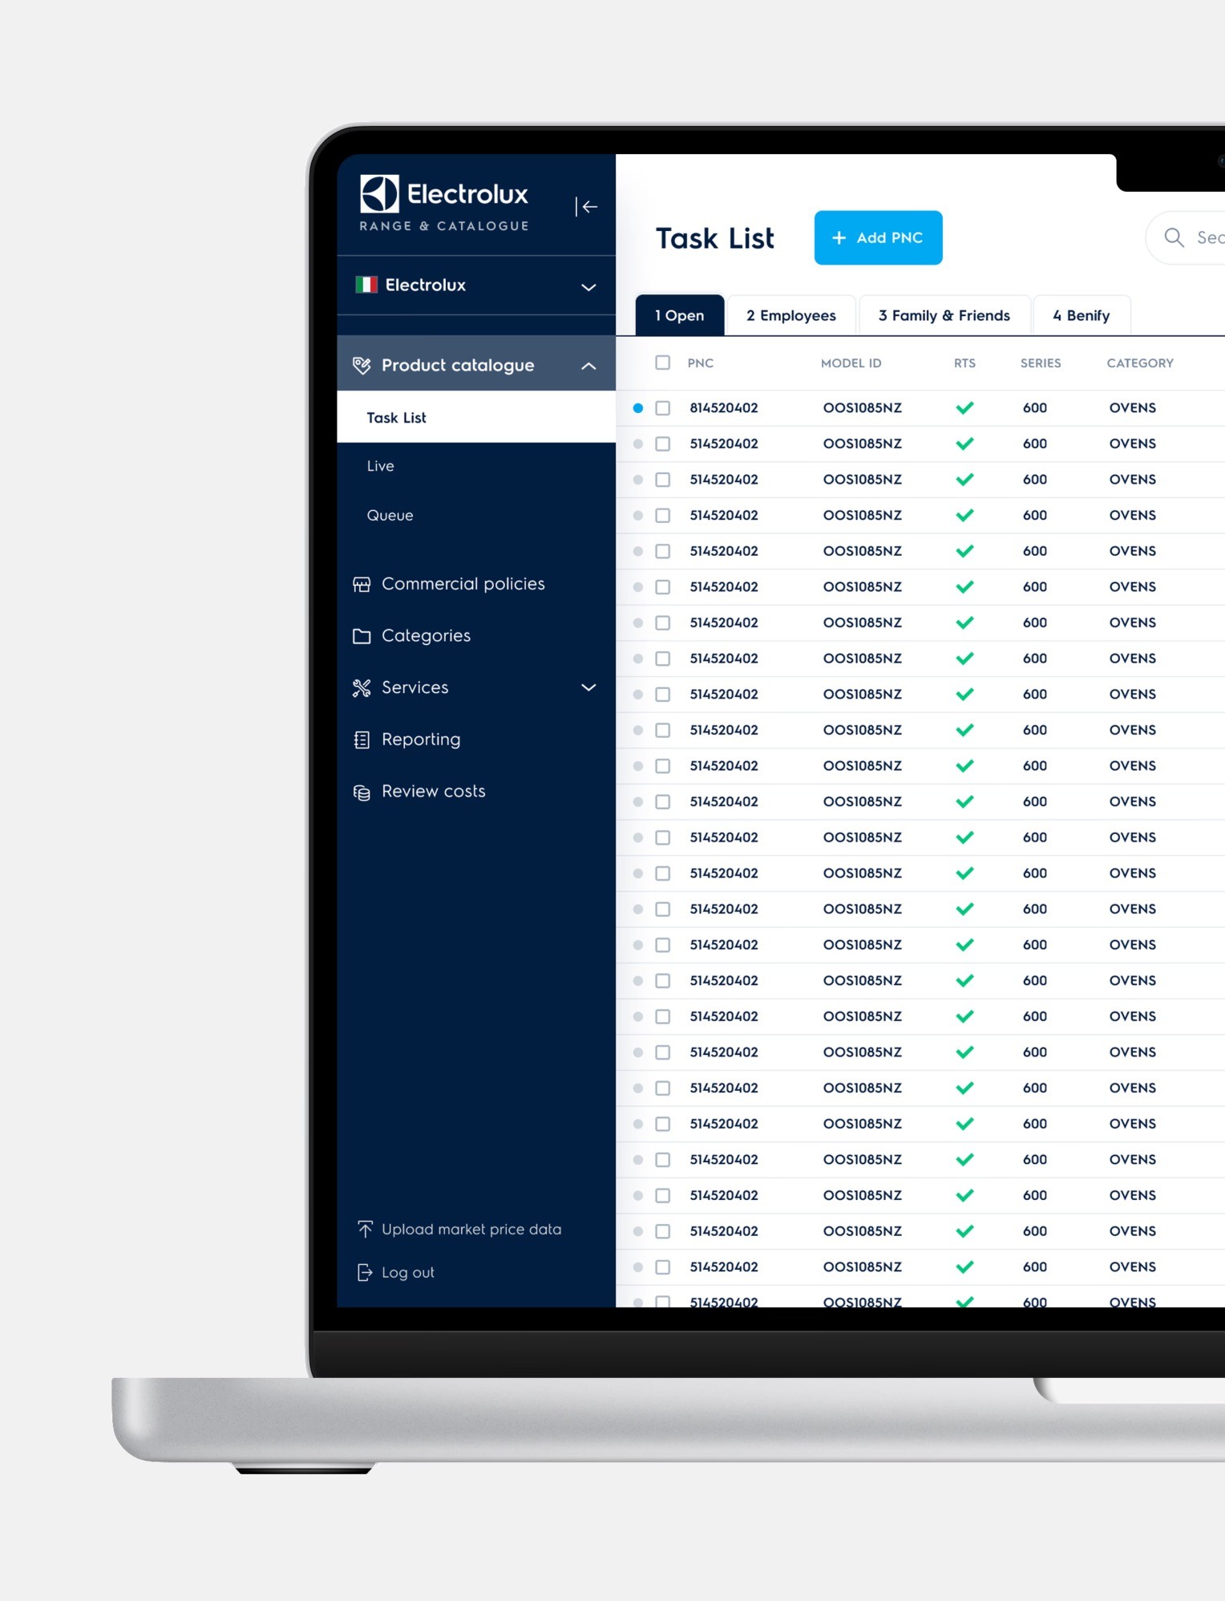
Task: Sort by MODEL ID column header
Action: pos(851,363)
